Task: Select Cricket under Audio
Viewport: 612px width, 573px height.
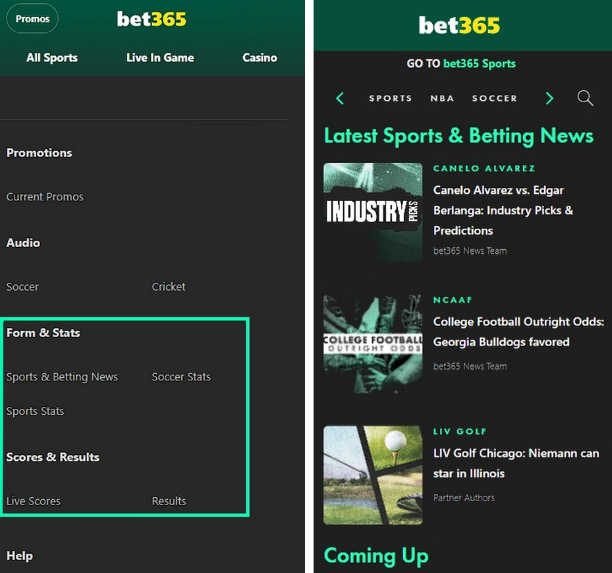Action: click(169, 287)
